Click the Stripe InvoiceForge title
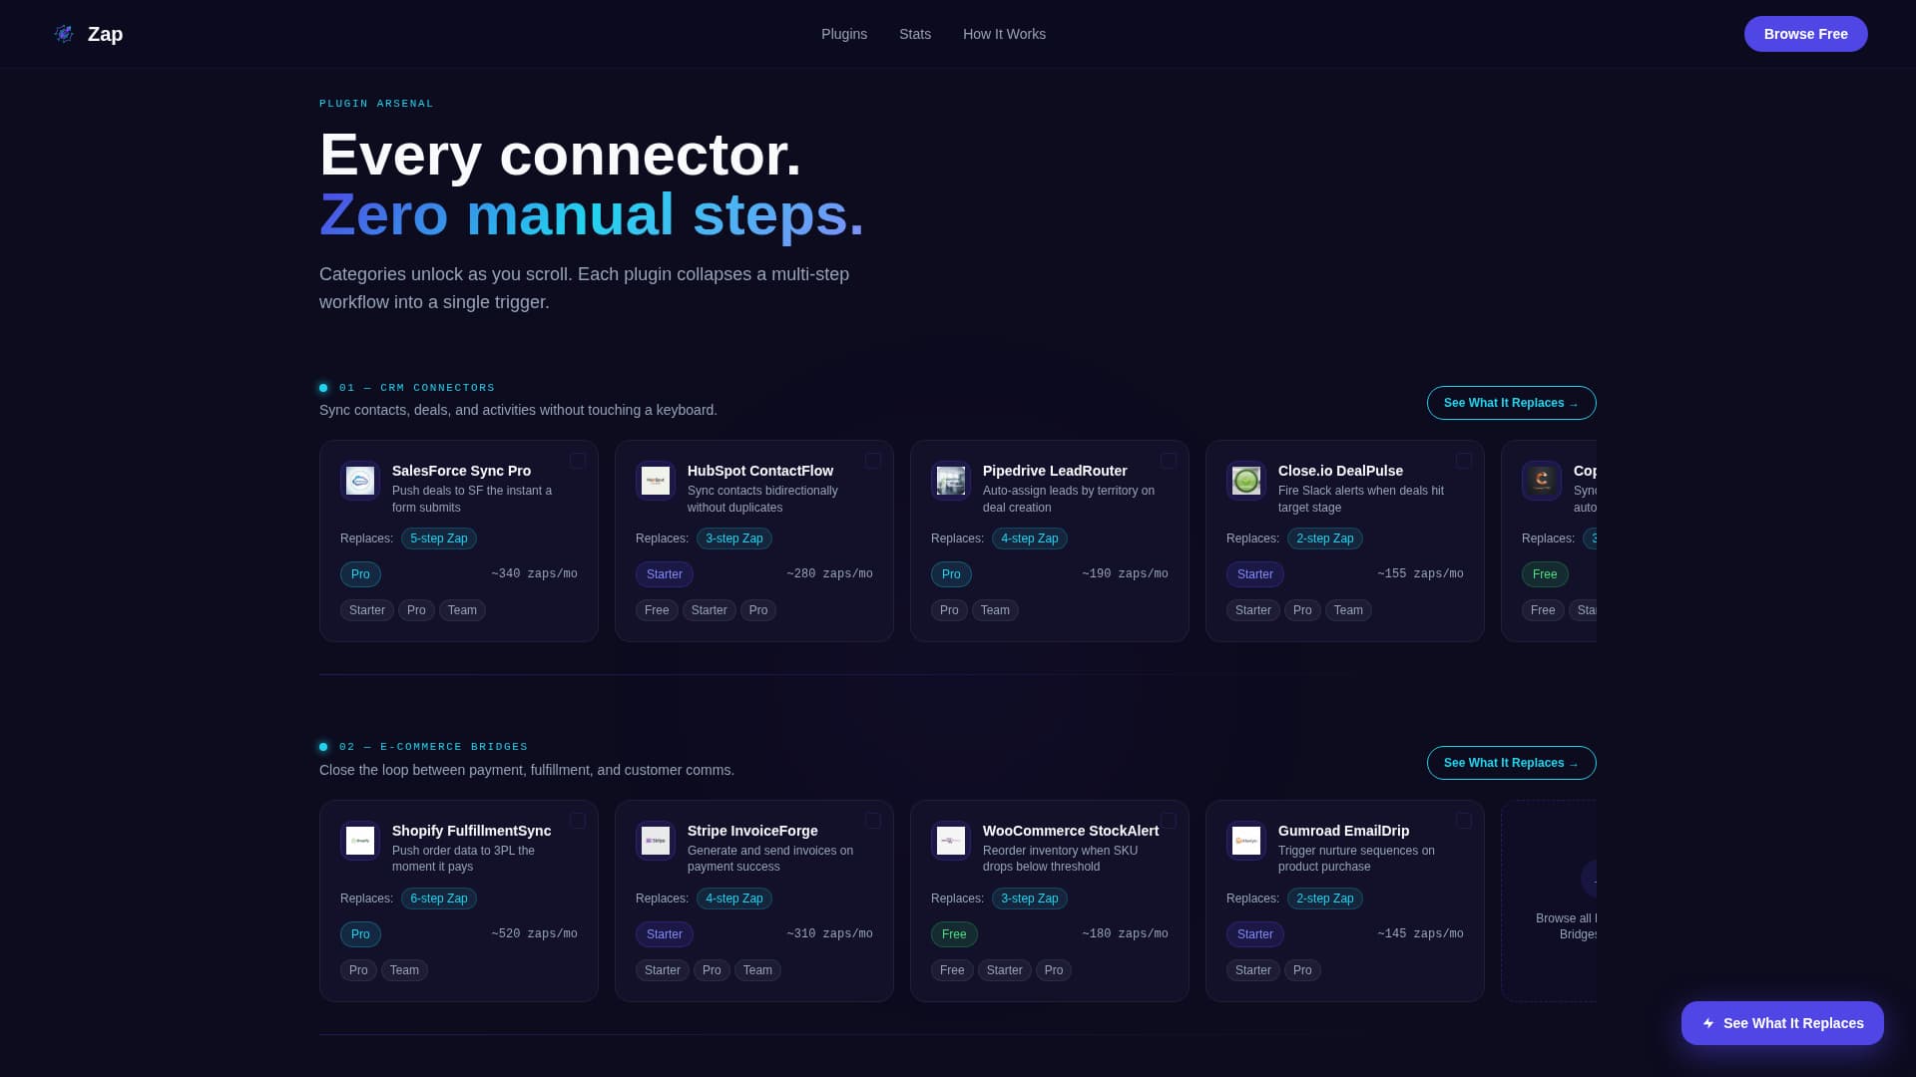 click(752, 831)
